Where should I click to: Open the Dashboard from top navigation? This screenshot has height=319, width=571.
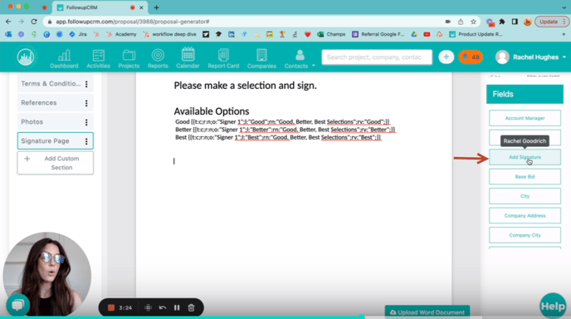(x=64, y=59)
